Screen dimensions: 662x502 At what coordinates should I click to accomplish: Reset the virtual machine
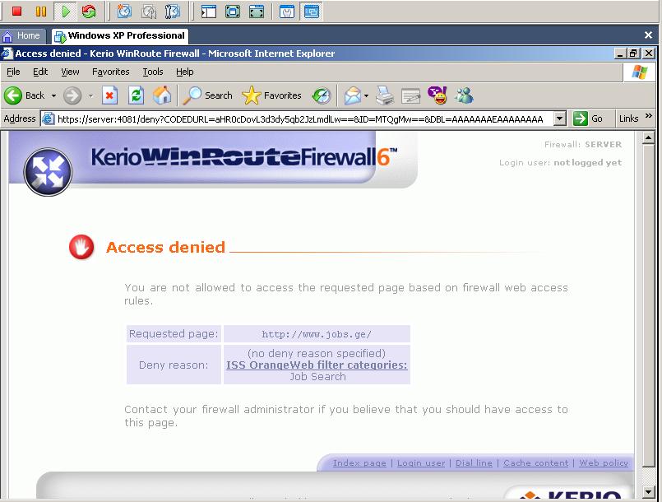pyautogui.click(x=89, y=12)
